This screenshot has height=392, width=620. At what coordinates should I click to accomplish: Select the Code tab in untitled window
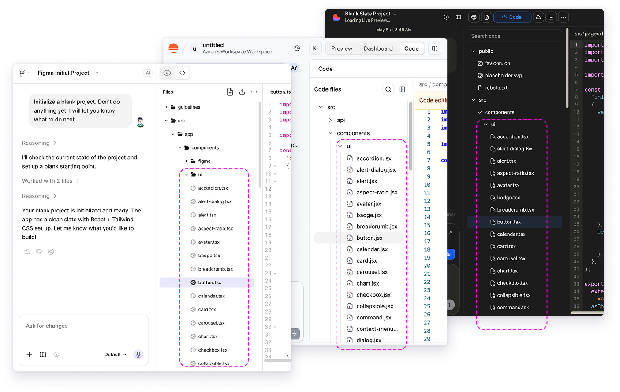[x=411, y=48]
